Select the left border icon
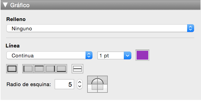 (28, 69)
